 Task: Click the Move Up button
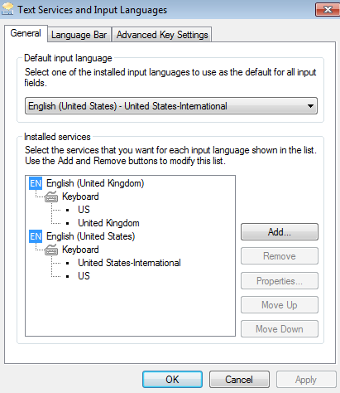tap(280, 305)
